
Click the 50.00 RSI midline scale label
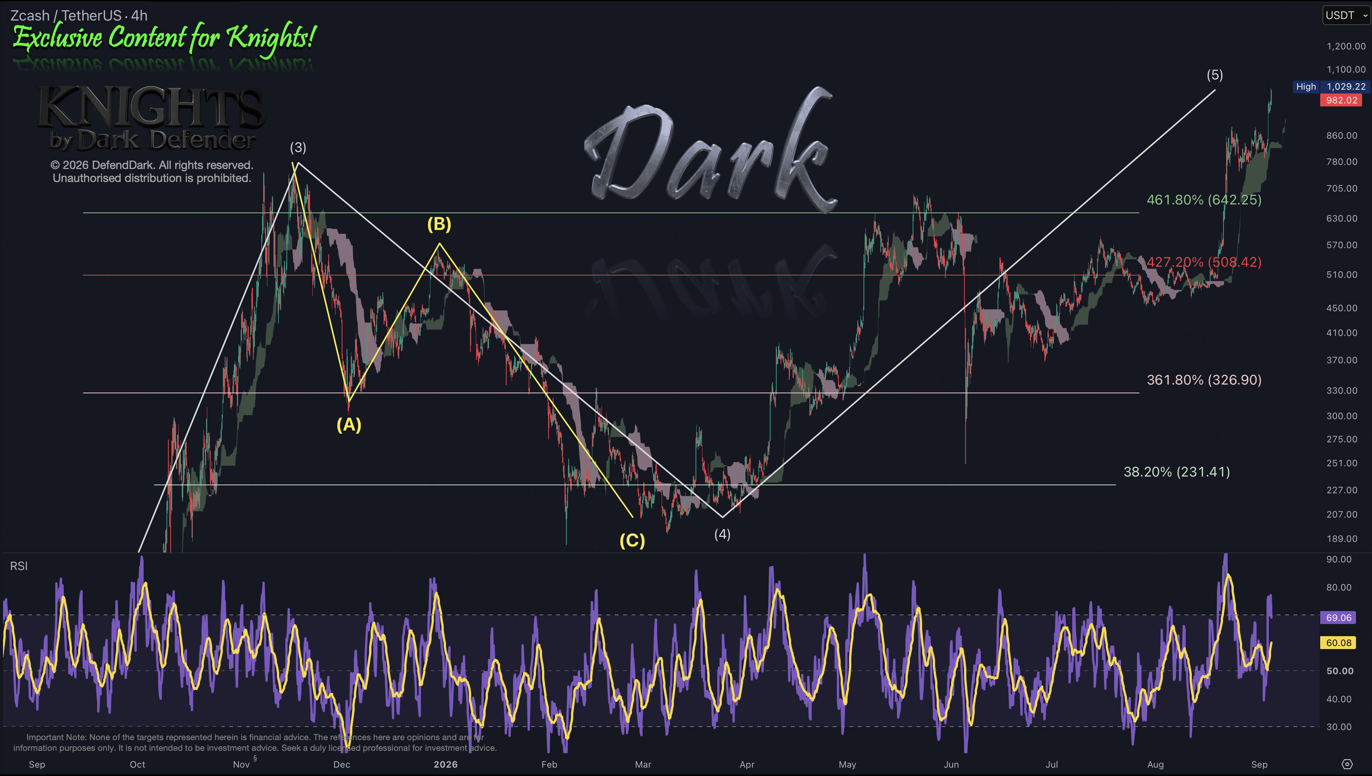click(x=1340, y=671)
